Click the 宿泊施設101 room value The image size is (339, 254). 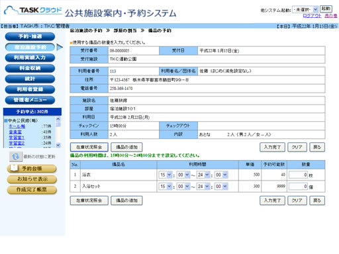(122, 108)
